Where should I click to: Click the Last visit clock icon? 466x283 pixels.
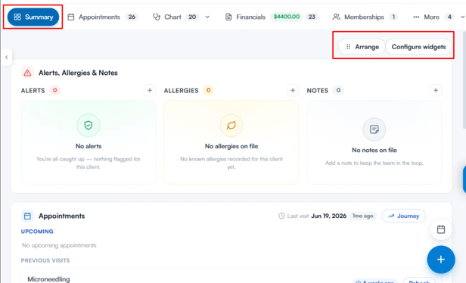(x=281, y=216)
